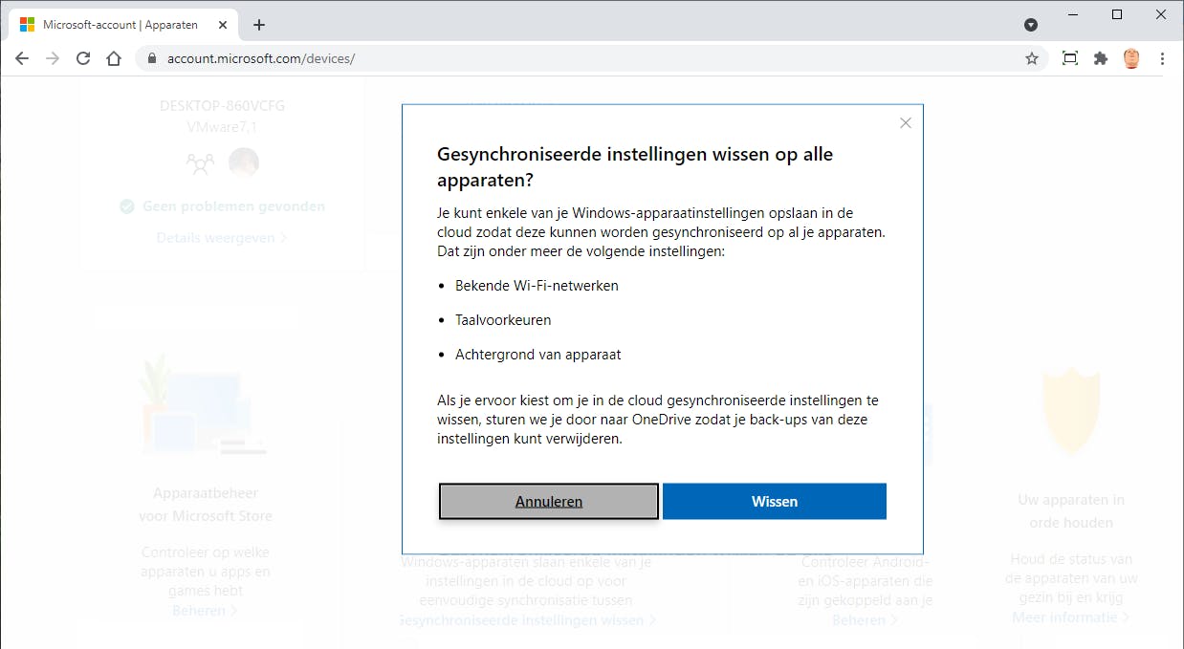Click the shield illustration above Uw apparaten
Image resolution: width=1184 pixels, height=649 pixels.
click(x=1069, y=411)
